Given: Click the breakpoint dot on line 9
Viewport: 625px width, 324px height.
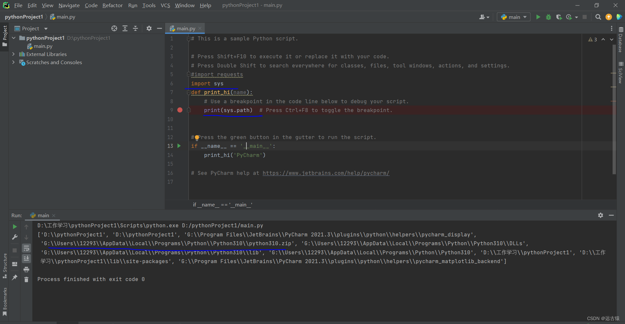Looking at the screenshot, I should coord(180,110).
